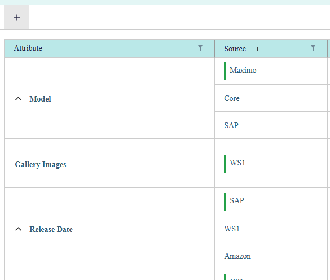Click the Release Date attribute label
330x280 pixels.
[x=51, y=229]
